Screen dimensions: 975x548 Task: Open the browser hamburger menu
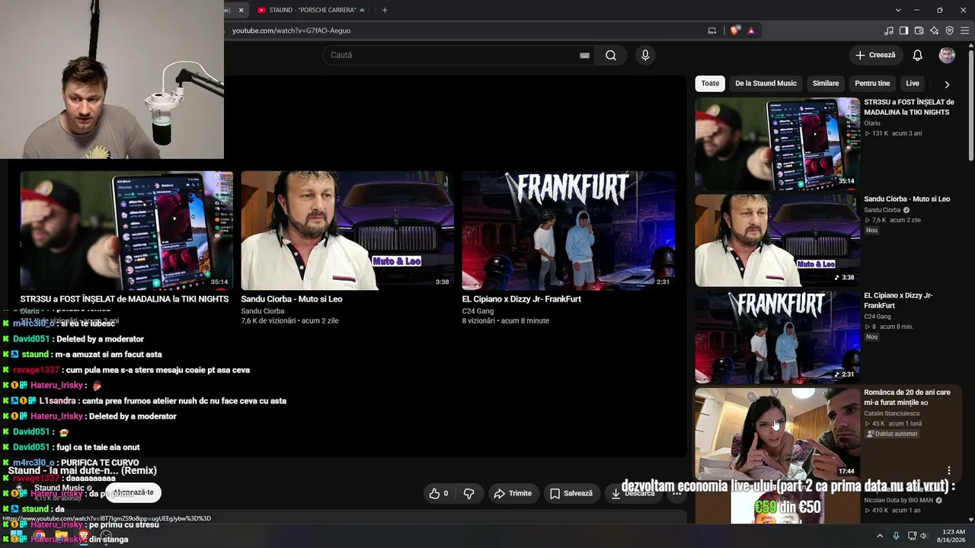tap(965, 30)
